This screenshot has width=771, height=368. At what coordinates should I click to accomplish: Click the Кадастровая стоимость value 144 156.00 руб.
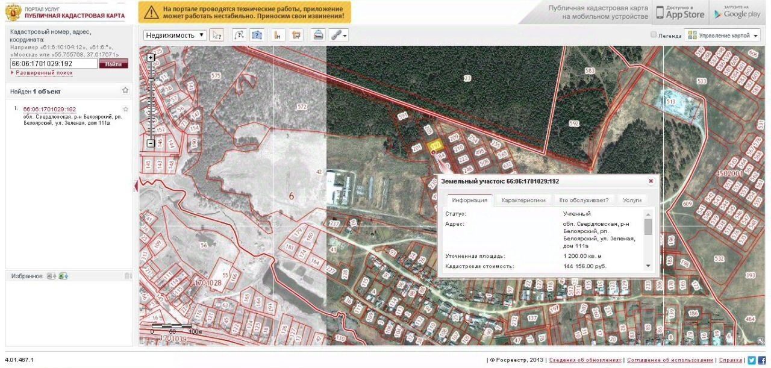point(585,266)
